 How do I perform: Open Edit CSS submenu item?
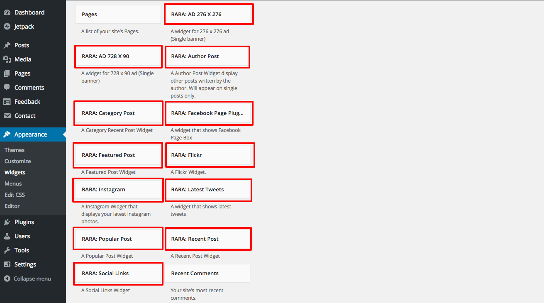(15, 195)
